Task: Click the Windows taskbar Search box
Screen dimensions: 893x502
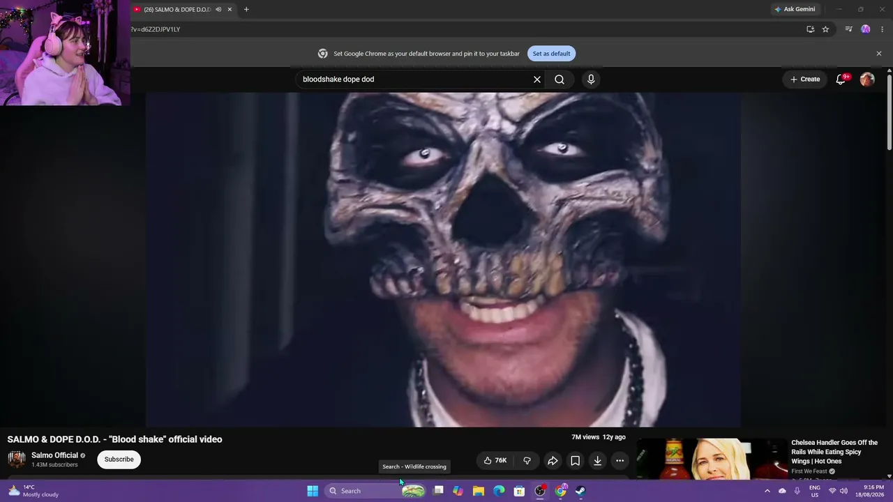Action: 375,491
